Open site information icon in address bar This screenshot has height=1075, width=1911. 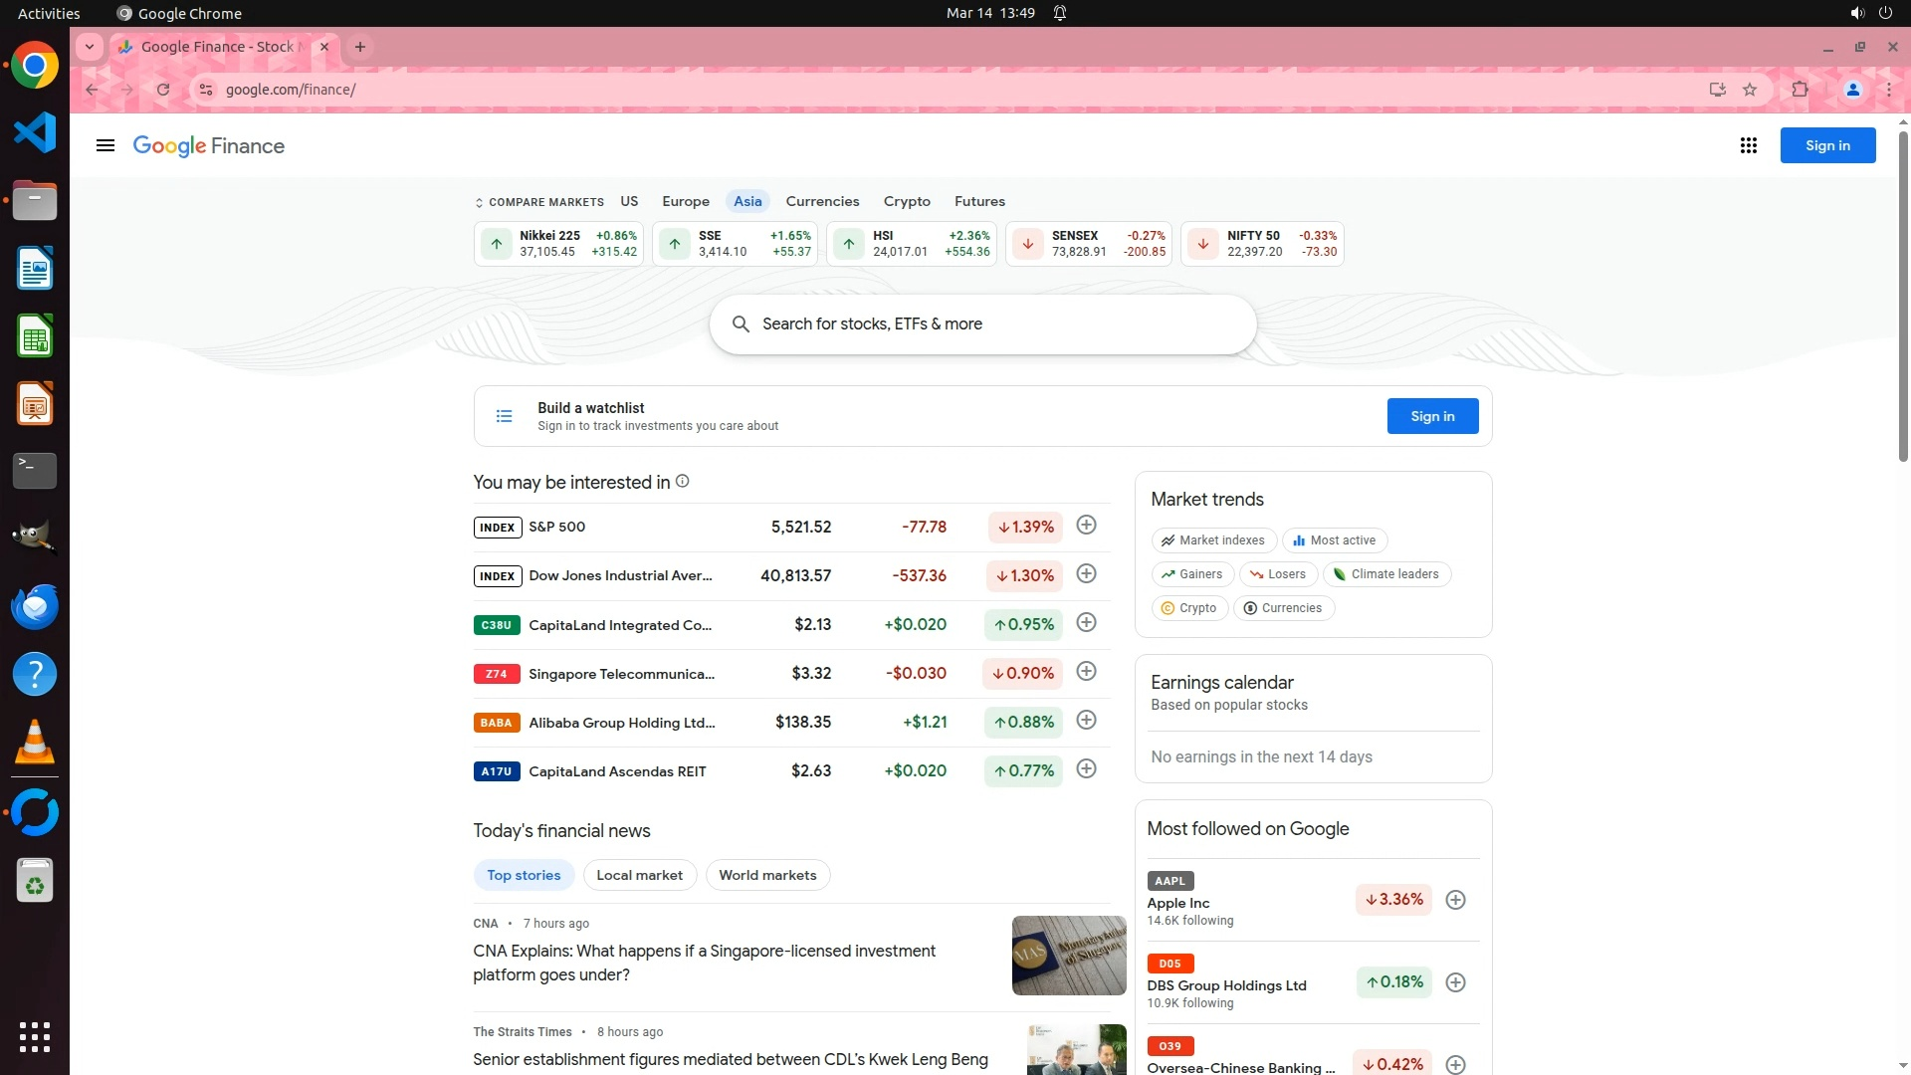click(x=206, y=90)
